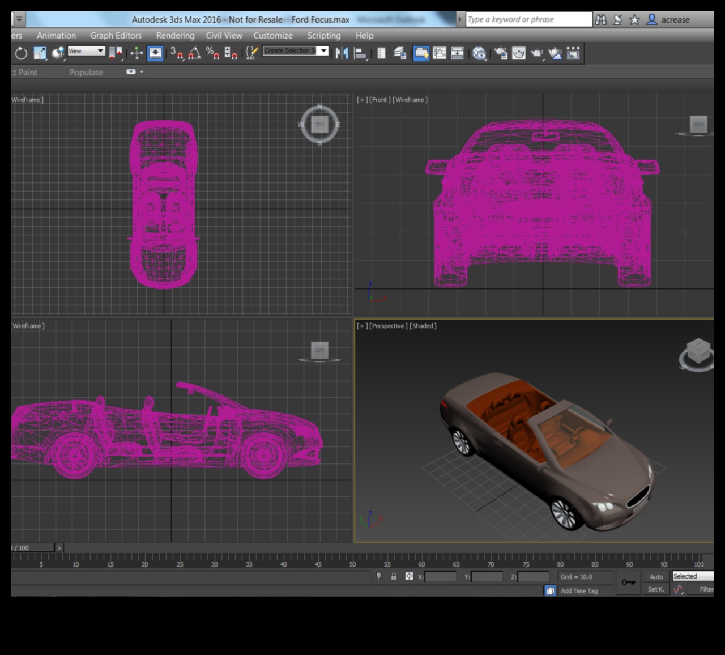Open the Create Selection Set dropdown

tap(323, 50)
